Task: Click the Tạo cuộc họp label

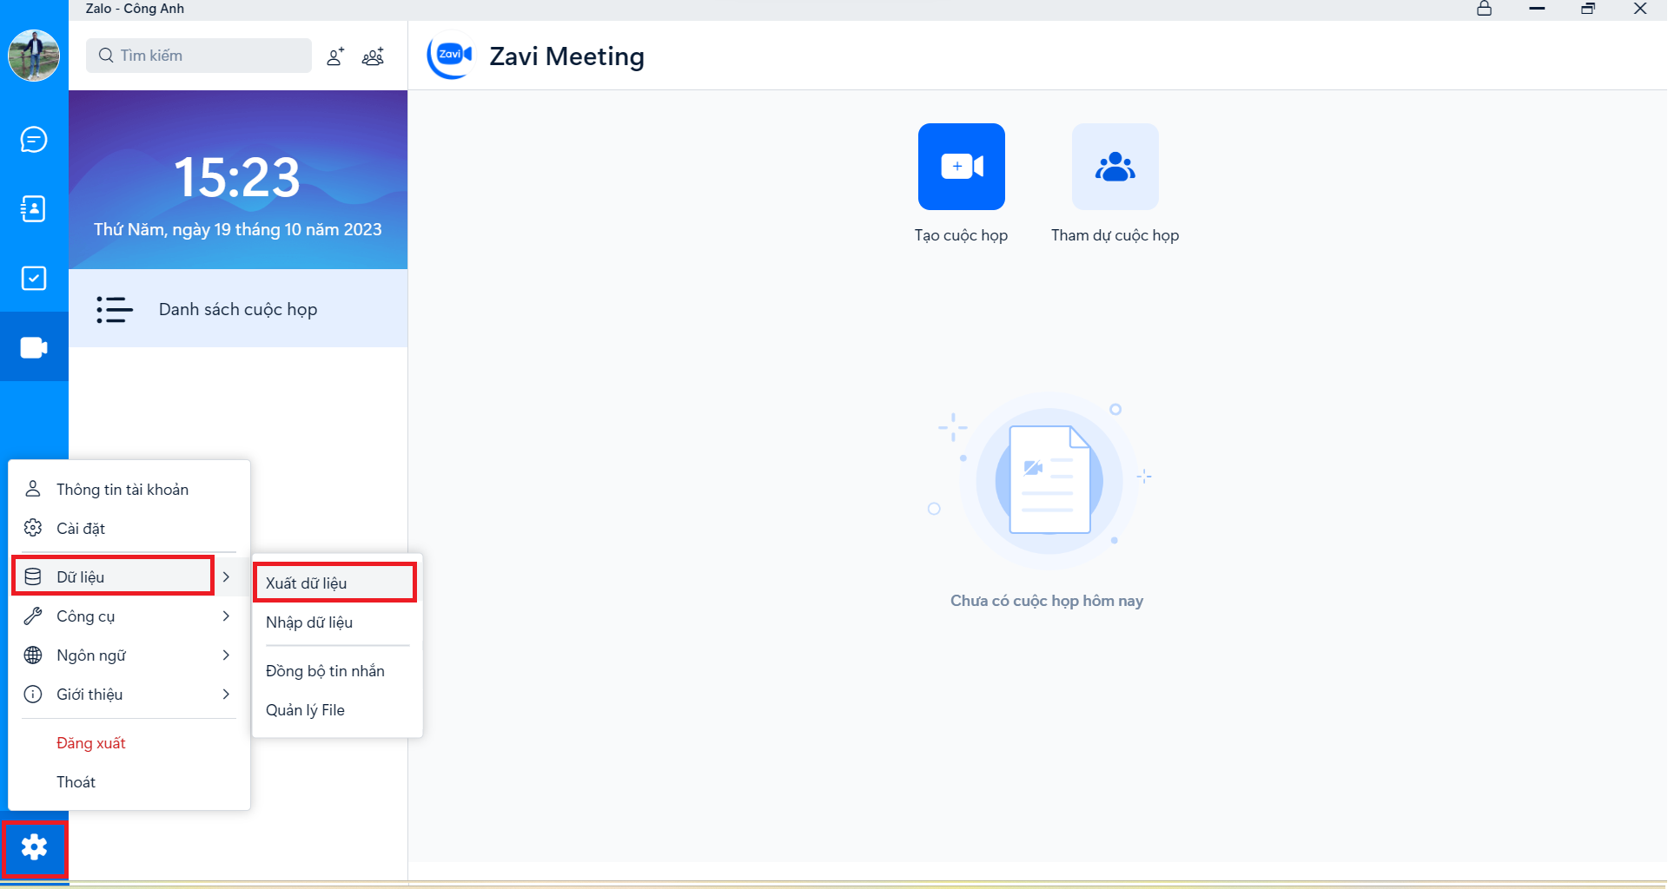Action: tap(961, 235)
